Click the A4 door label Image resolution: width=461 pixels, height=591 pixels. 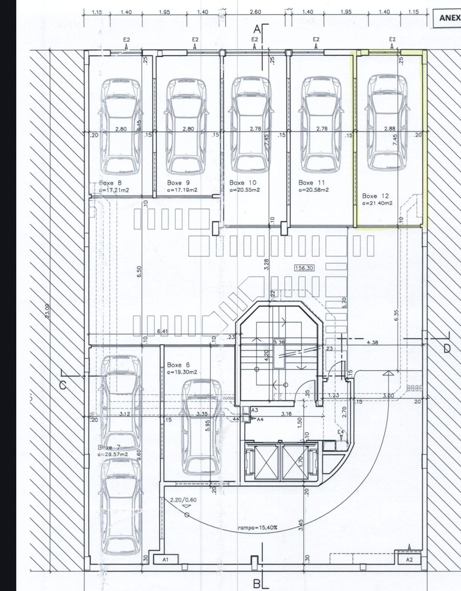pos(260,419)
